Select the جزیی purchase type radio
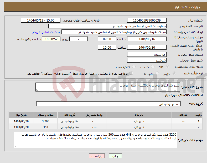The width and height of the screenshot is (207, 163). coord(174,73)
